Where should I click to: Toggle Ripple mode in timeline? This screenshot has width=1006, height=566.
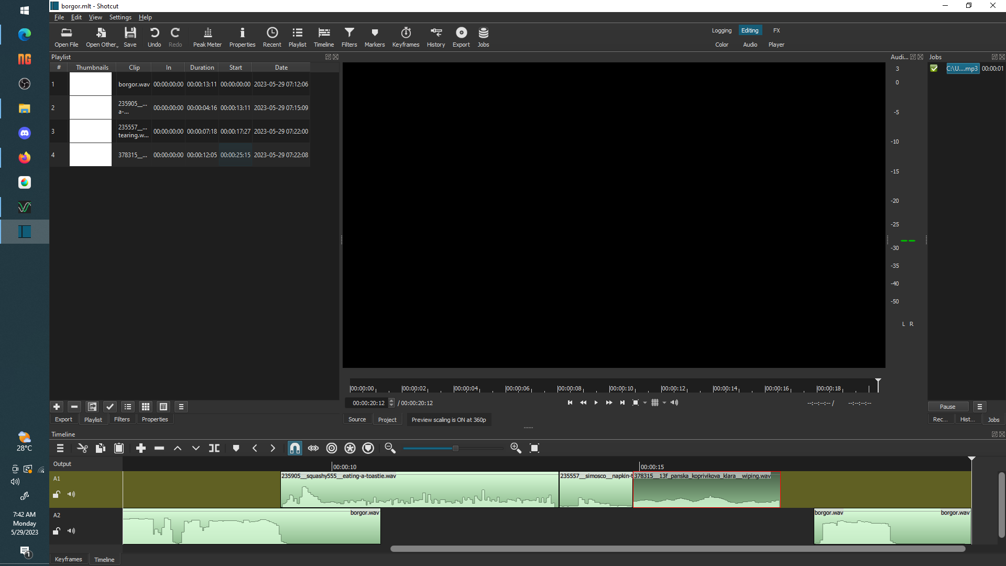click(332, 448)
